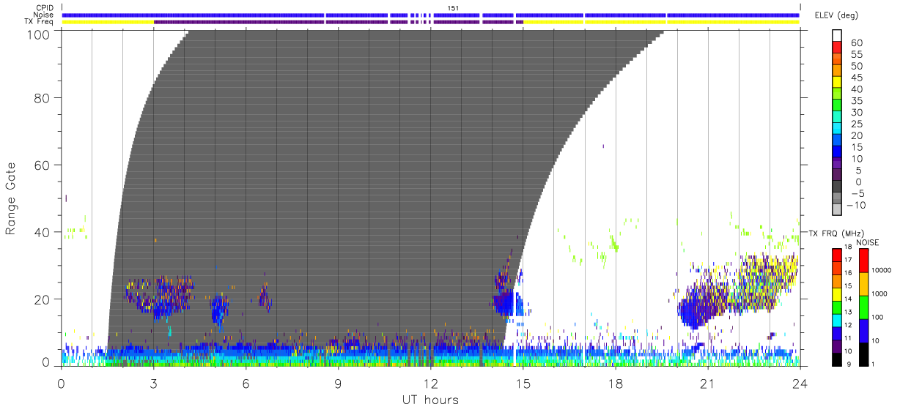
Task: Click the red 17–18 MHz TX frequency swatch
Action: point(836,255)
